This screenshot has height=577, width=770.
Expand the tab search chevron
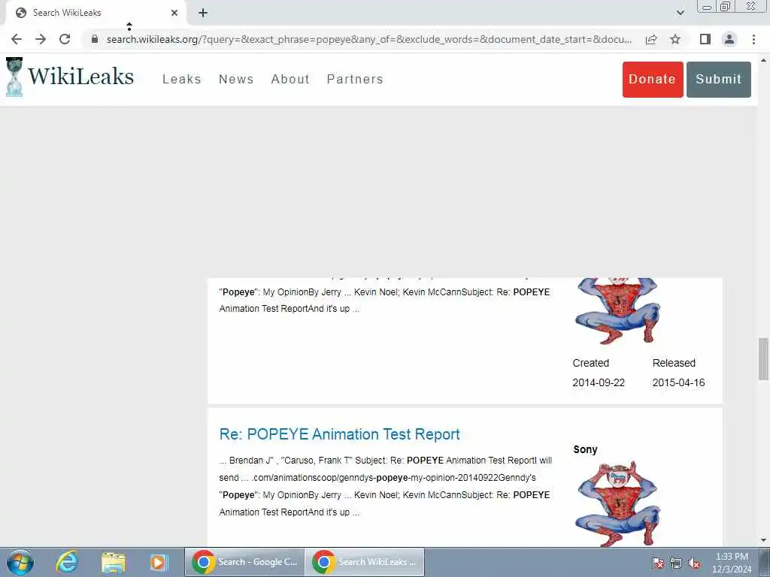(x=680, y=13)
